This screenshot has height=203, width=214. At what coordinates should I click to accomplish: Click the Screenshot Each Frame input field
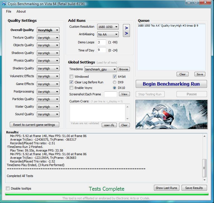tap(111, 94)
